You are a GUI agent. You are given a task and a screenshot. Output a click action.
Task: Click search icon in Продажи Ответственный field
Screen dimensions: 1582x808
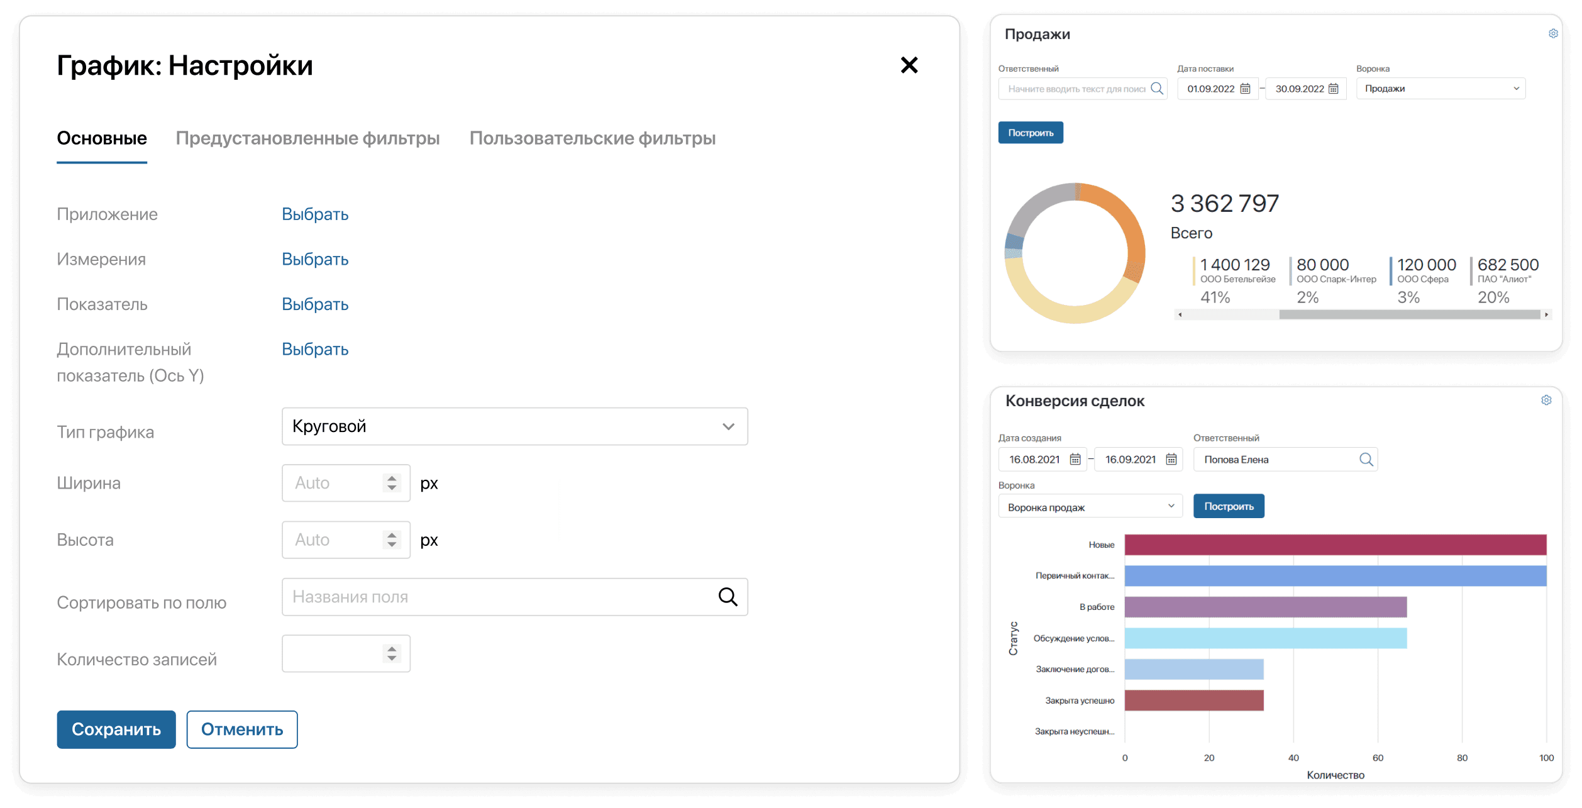point(1157,89)
